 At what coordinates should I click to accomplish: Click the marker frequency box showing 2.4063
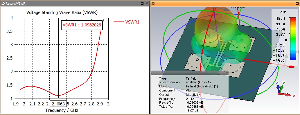tap(58, 104)
